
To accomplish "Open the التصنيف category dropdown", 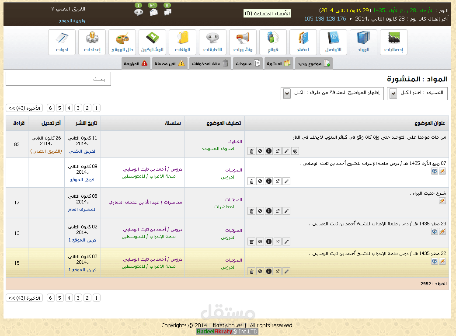I will [417, 93].
